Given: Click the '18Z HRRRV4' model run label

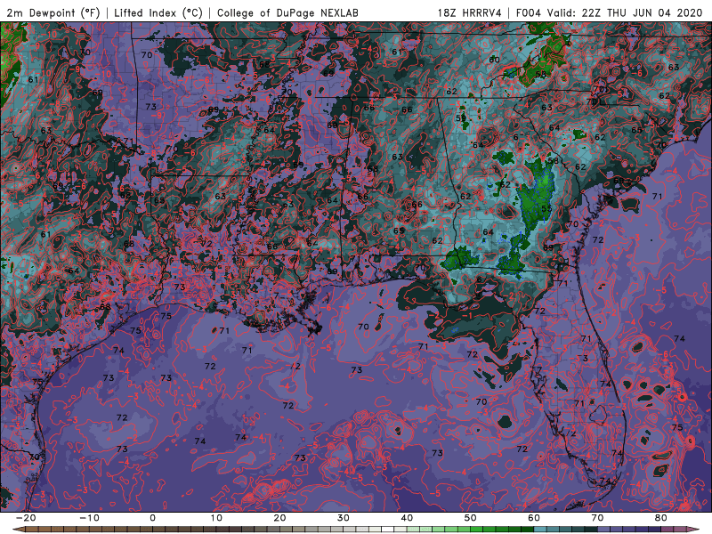Looking at the screenshot, I should point(470,12).
